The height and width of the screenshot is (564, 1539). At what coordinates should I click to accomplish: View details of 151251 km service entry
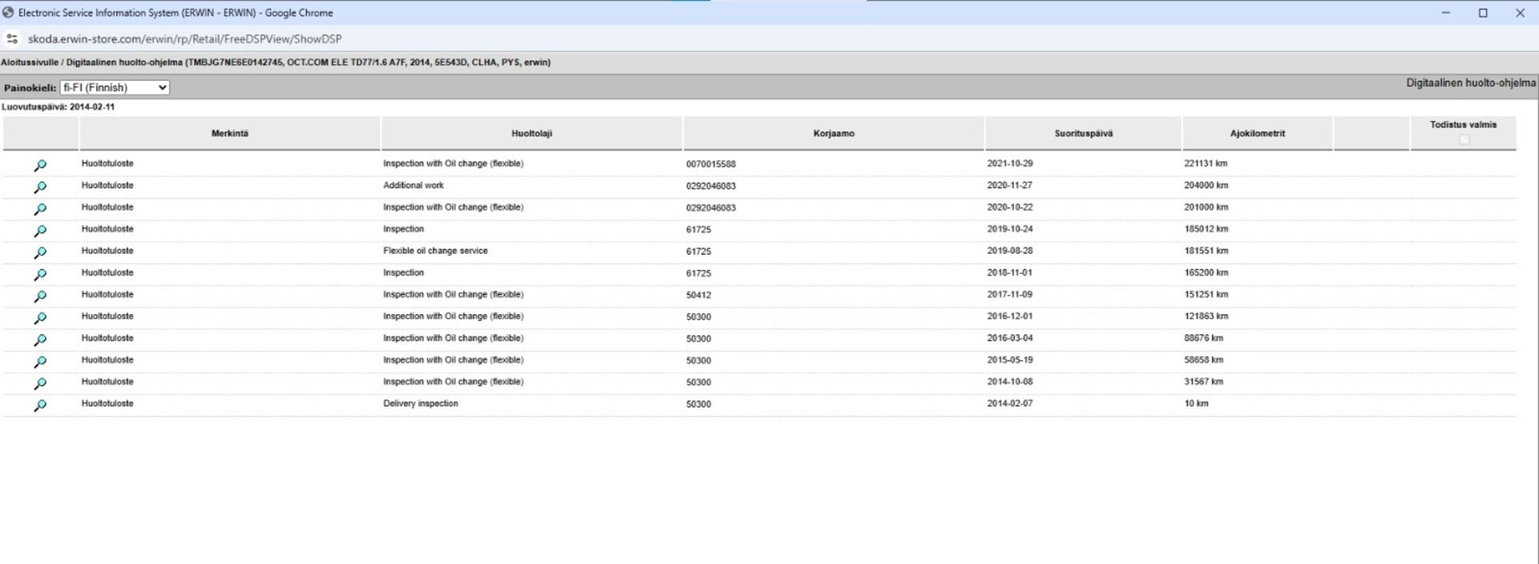40,296
